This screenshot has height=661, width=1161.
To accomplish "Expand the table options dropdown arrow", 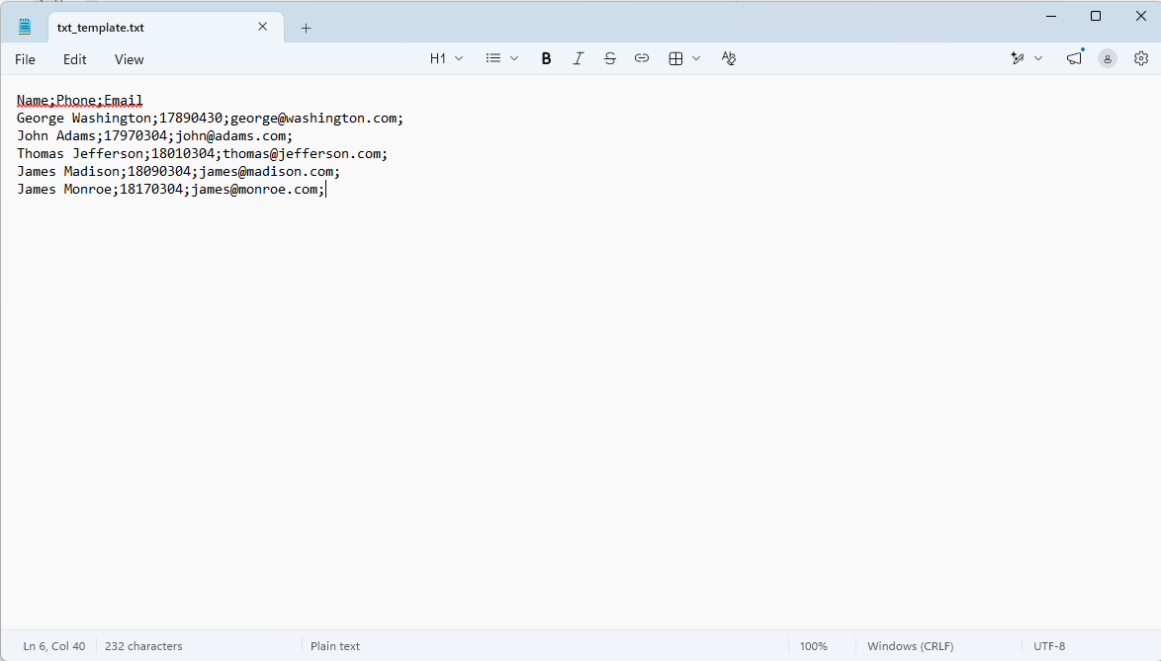I will (x=696, y=58).
